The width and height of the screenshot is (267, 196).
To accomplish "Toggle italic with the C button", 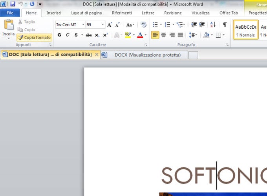I will point(68,35).
